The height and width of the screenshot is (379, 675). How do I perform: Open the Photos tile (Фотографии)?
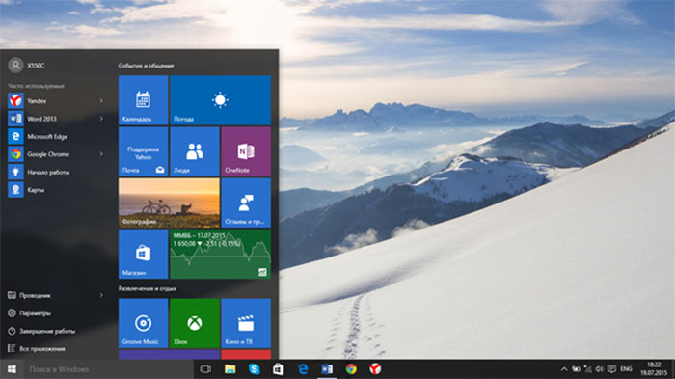click(169, 203)
